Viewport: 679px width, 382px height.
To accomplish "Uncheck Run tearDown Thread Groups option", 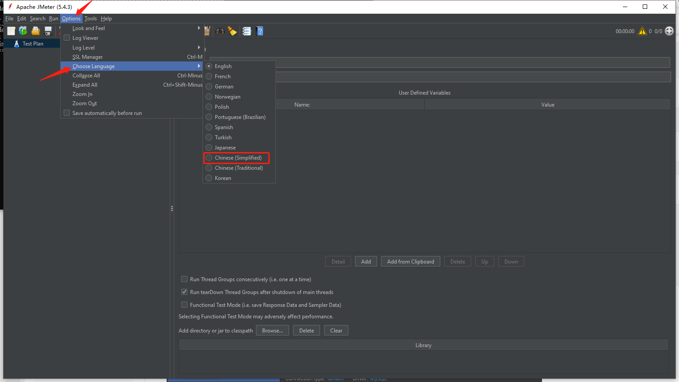I will [x=184, y=292].
